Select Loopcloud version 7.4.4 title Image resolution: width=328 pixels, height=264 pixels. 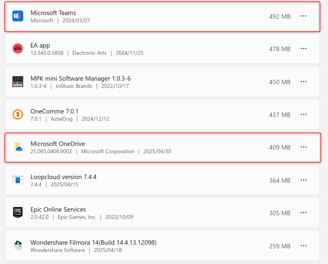[x=63, y=177]
